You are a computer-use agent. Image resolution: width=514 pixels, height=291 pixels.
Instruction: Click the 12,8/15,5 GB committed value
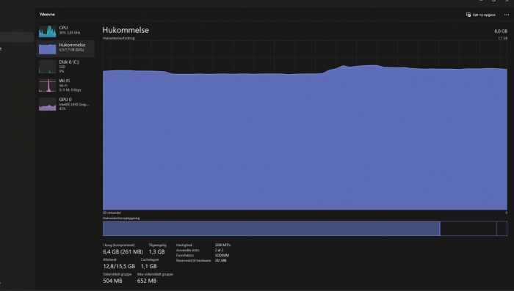click(119, 266)
